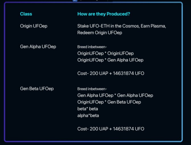Click 'Gen Alpha UFOep * Gen Alpha UFOep' line

click(115, 95)
